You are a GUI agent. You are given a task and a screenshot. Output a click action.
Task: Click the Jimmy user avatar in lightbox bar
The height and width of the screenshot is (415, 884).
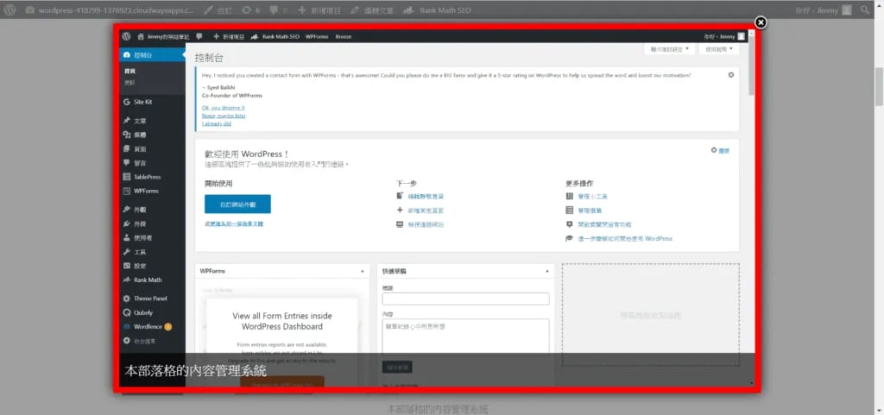[741, 36]
